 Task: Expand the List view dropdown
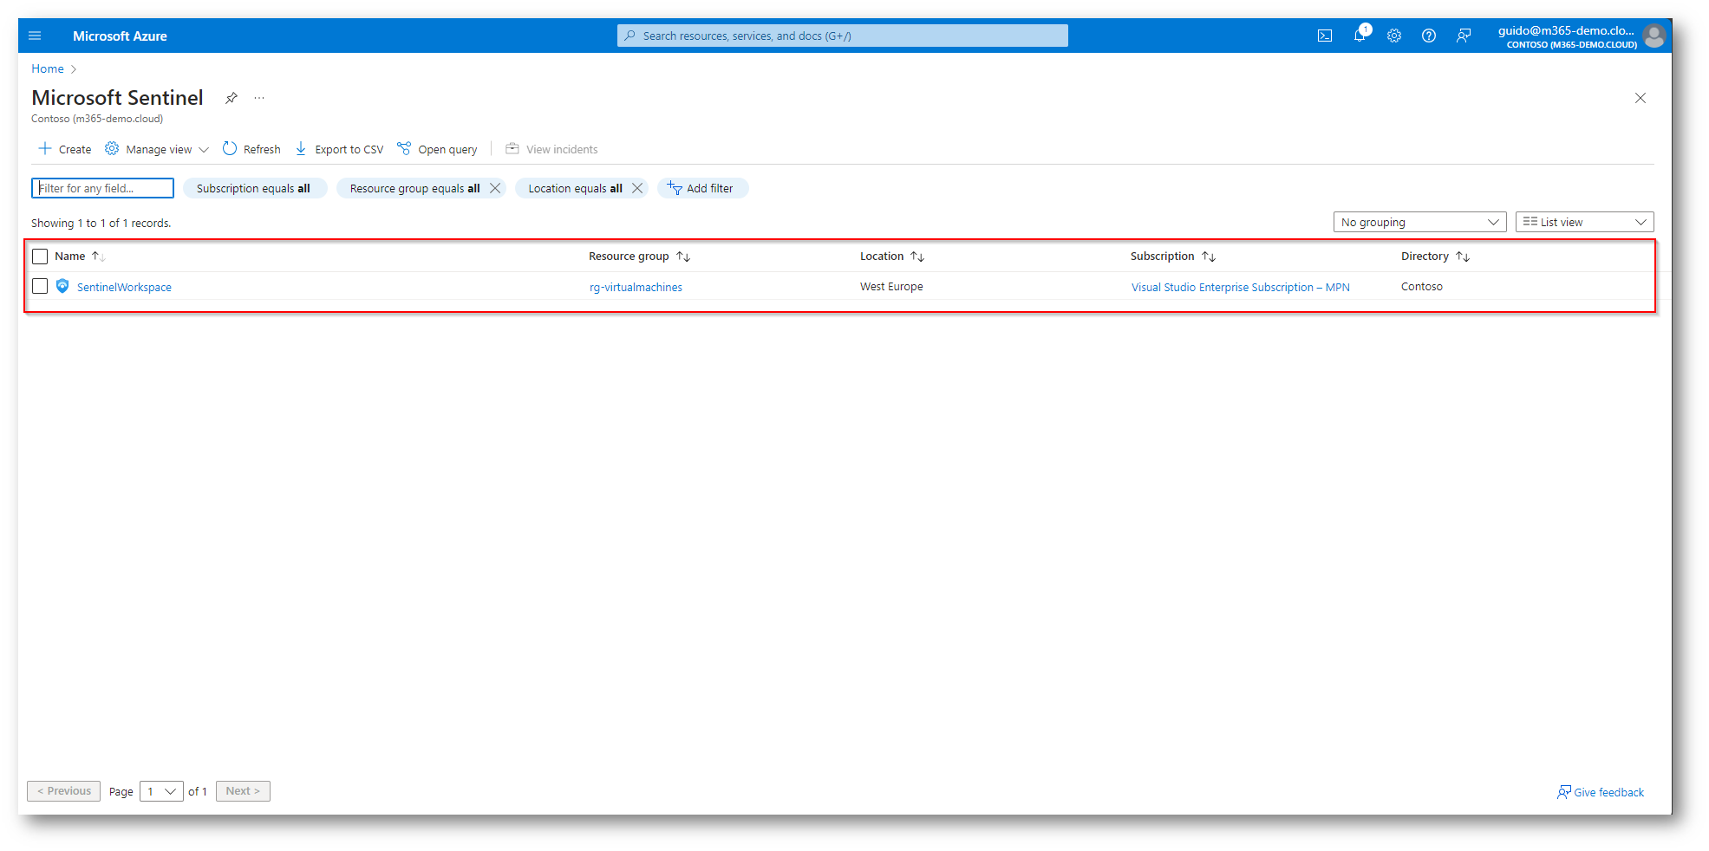[1584, 222]
